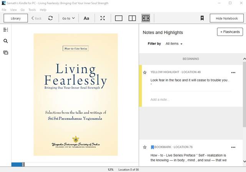Open the flashcards icon in the sidebar
The image size is (246, 172).
click(6, 52)
